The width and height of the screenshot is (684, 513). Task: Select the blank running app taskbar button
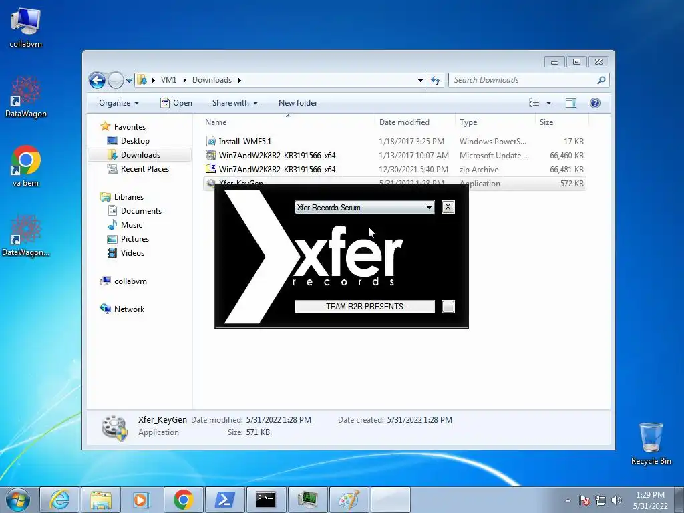[x=390, y=500]
